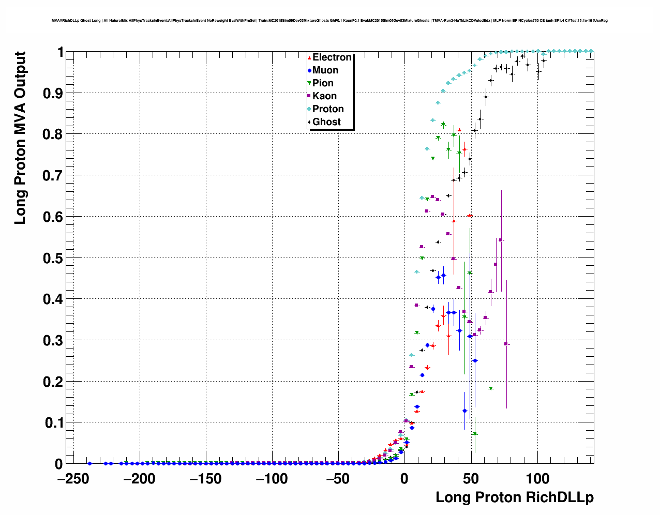Click the x-axis tick label "50"
The width and height of the screenshot is (660, 515).
(470, 479)
